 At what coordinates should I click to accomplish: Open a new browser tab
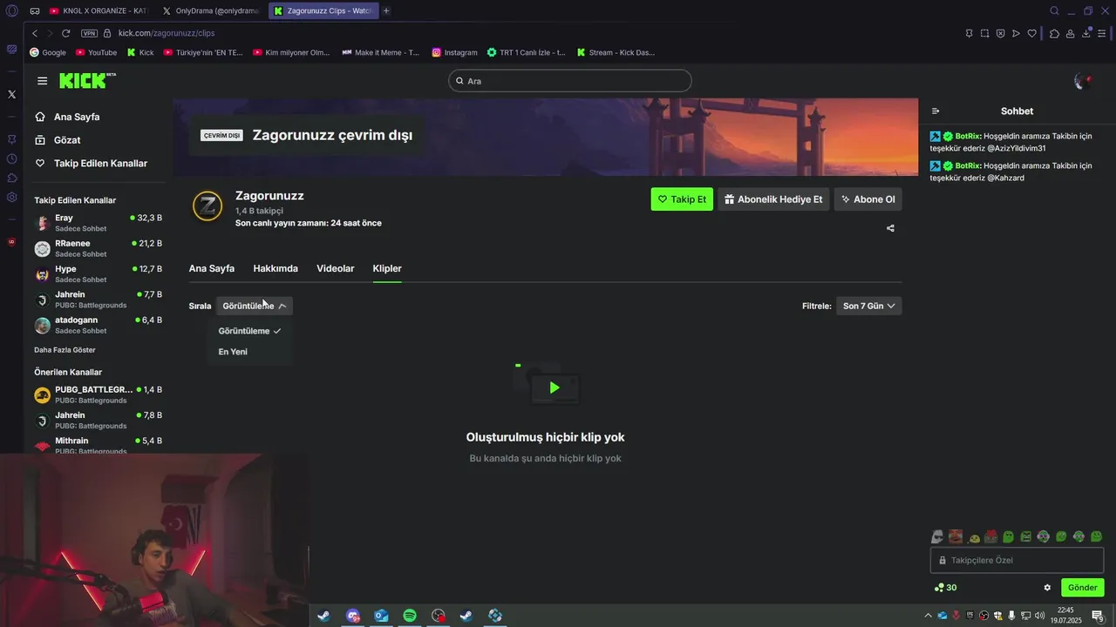pos(386,11)
